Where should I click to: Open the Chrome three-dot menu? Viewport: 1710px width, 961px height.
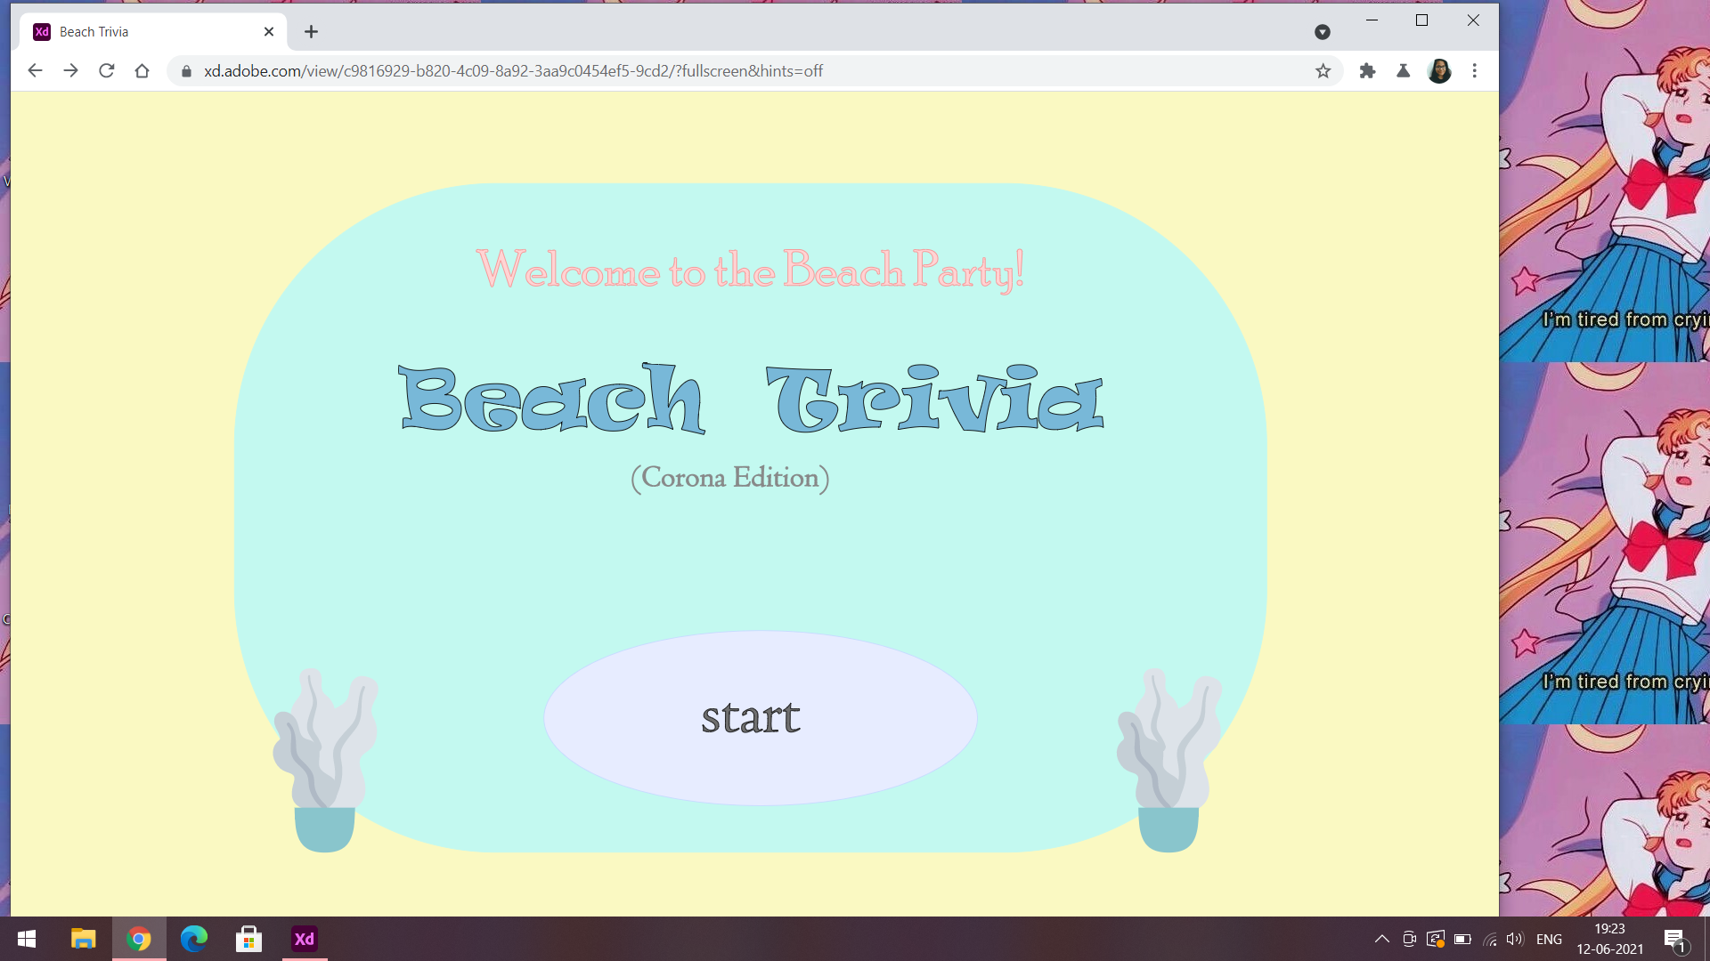coord(1475,70)
